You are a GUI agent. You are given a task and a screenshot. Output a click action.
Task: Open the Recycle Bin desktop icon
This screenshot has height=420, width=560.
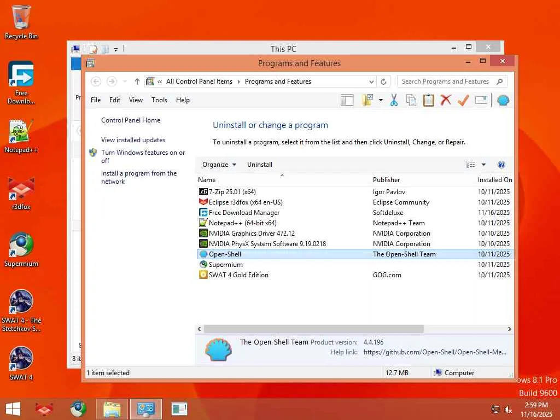click(x=21, y=22)
